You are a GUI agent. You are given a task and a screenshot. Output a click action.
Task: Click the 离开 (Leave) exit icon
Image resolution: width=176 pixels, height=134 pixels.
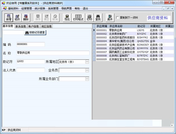[x=110, y=18]
